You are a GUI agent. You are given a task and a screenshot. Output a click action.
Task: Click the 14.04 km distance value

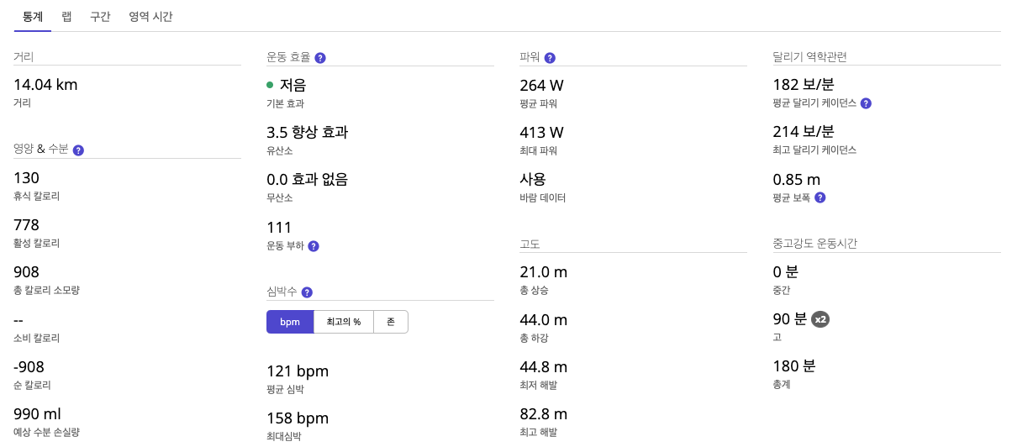45,84
